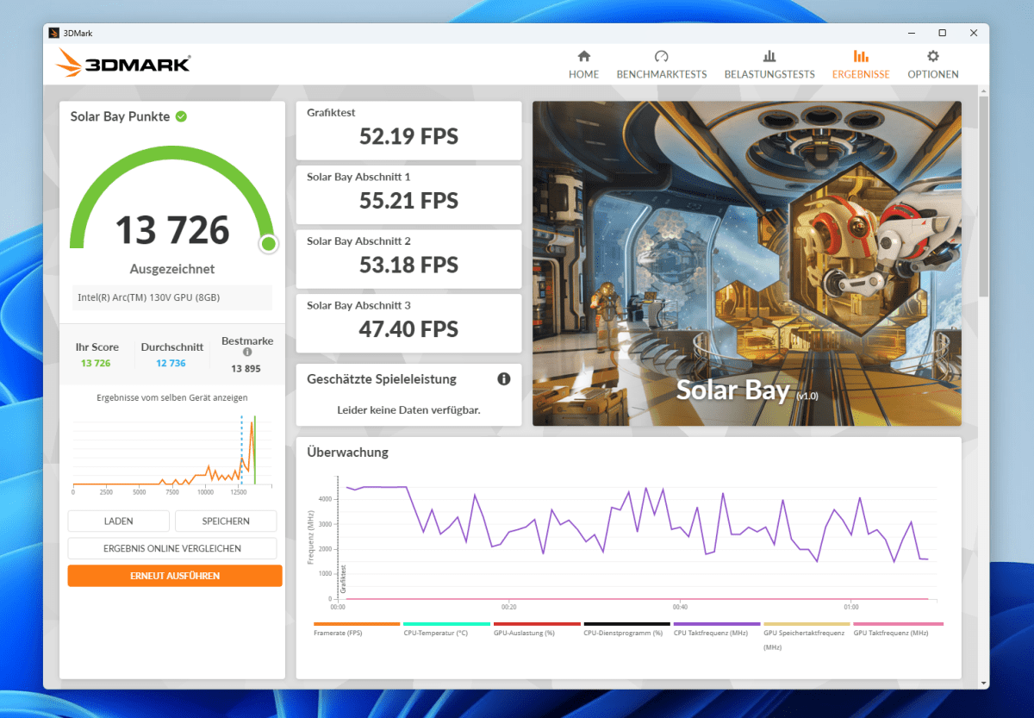Switch to BENCHMARKTESTS tab
The width and height of the screenshot is (1034, 718).
point(661,65)
